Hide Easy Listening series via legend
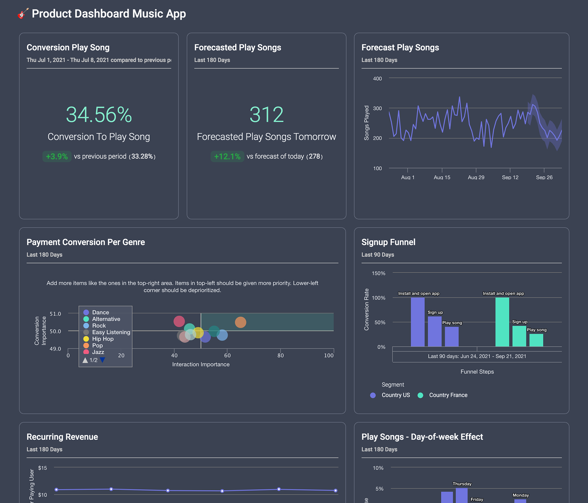This screenshot has height=503, width=588. click(111, 332)
